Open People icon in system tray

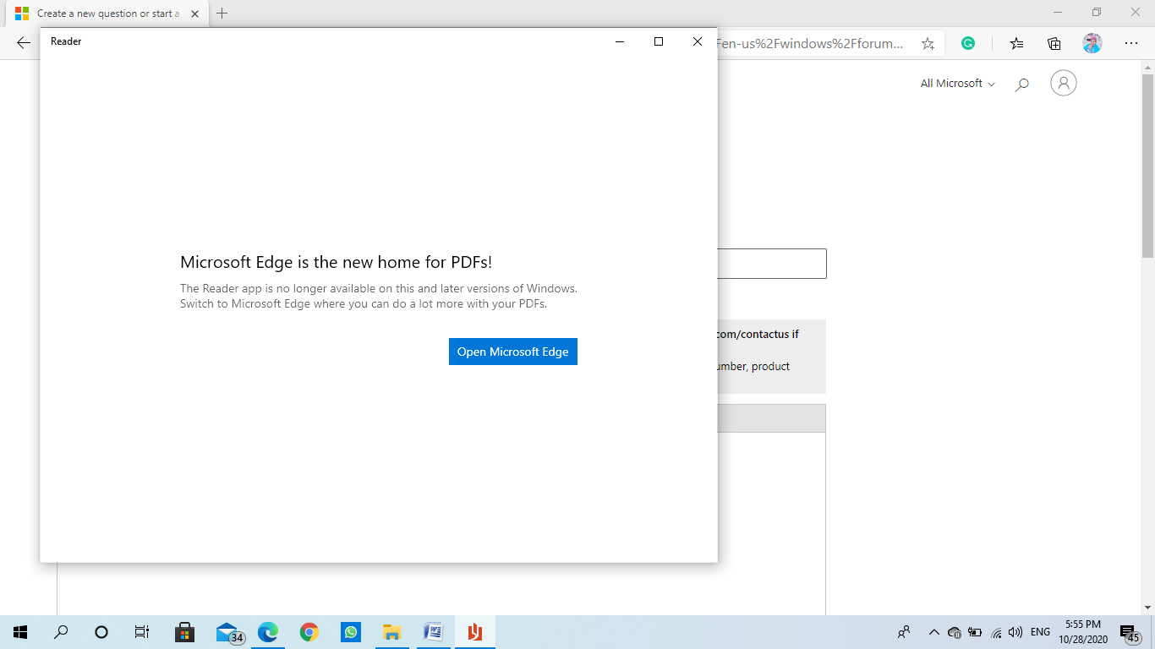click(904, 632)
